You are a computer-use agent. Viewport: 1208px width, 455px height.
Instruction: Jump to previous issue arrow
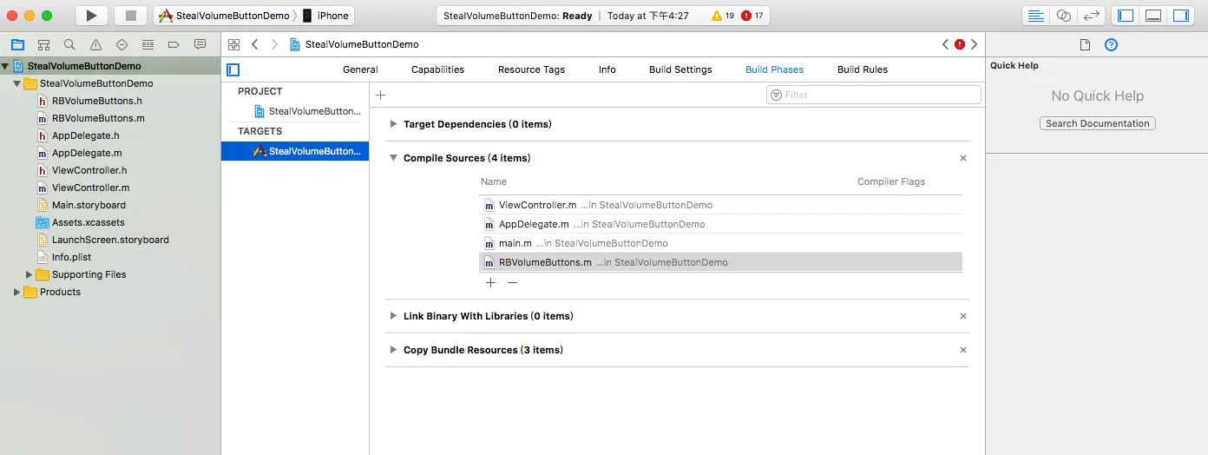(x=946, y=44)
